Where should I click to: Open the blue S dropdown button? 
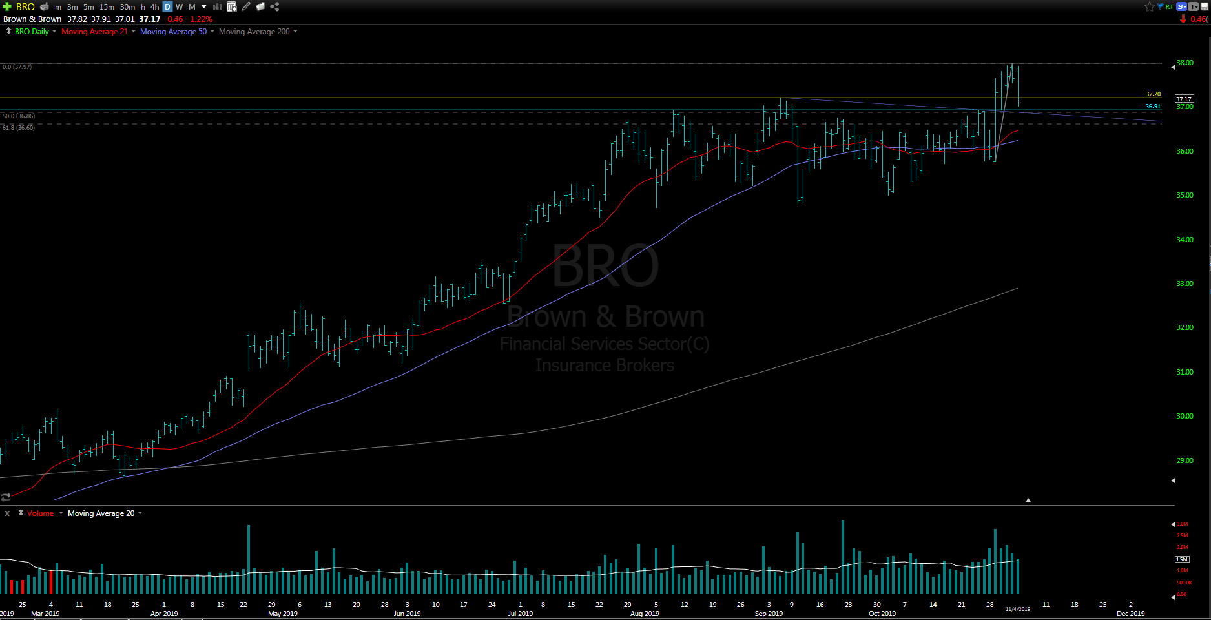tap(1182, 6)
